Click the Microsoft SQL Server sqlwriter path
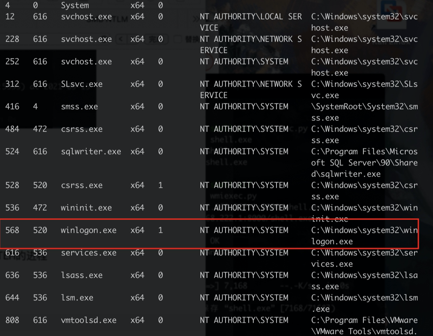The width and height of the screenshot is (433, 336). coord(364,163)
